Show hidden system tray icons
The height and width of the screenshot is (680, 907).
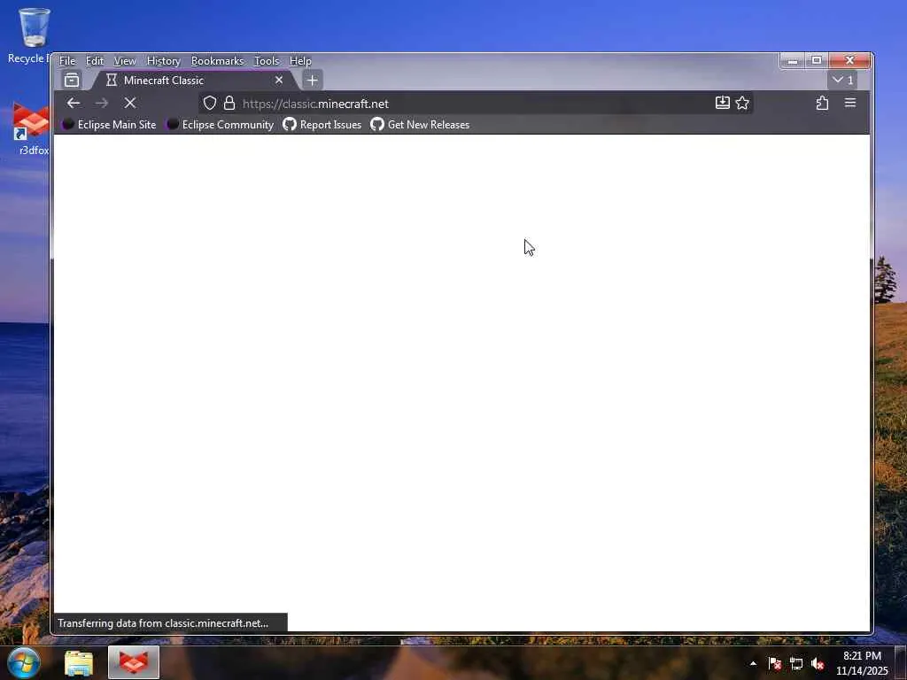click(x=753, y=663)
